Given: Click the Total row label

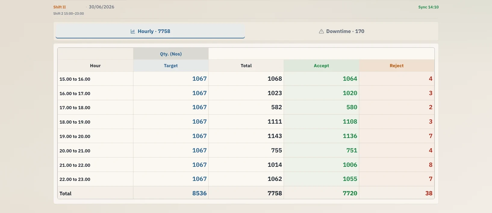Looking at the screenshot, I should click(x=65, y=193).
